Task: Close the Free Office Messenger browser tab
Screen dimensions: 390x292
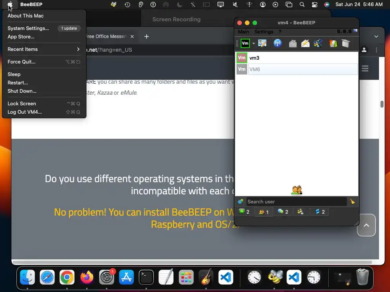Action: [132, 36]
